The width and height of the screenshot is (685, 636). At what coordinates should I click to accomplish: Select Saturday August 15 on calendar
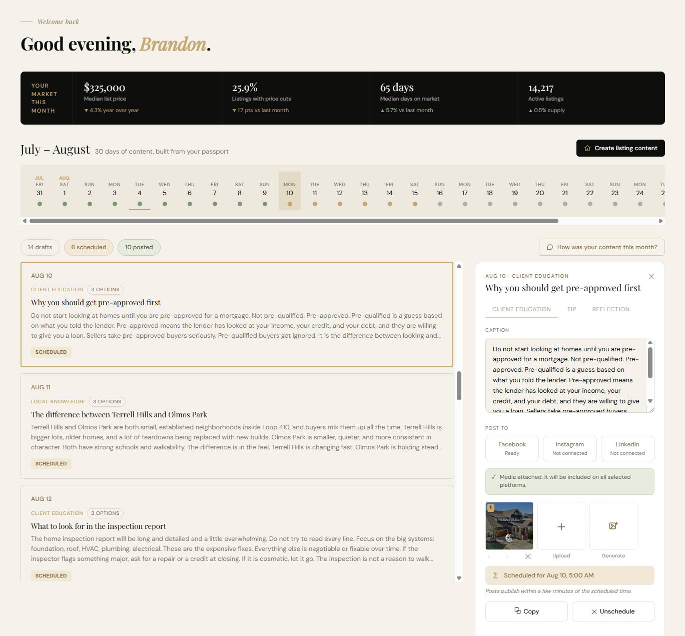coord(415,191)
